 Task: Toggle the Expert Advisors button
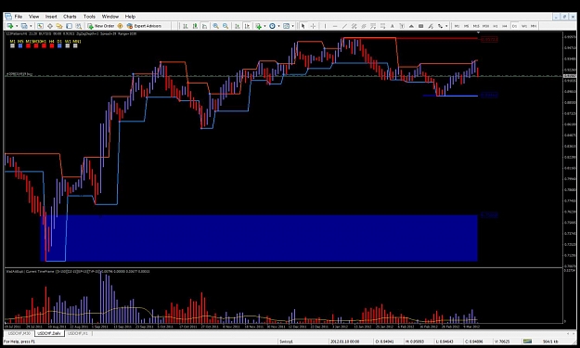coord(144,26)
